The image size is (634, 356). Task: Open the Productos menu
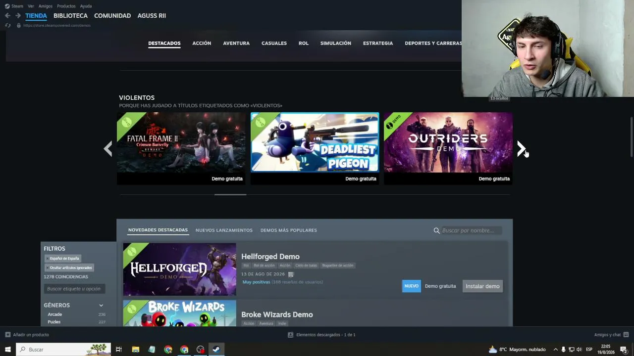tap(66, 6)
